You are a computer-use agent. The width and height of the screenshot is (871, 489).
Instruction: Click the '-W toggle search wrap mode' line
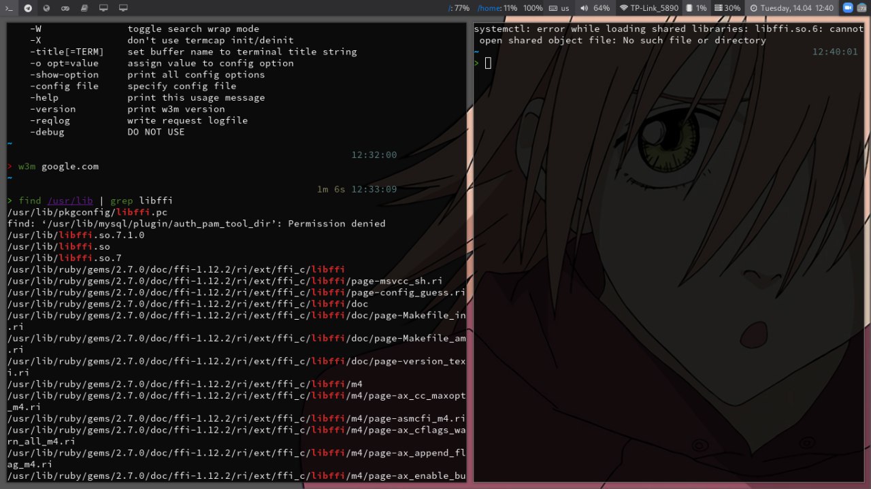point(145,29)
